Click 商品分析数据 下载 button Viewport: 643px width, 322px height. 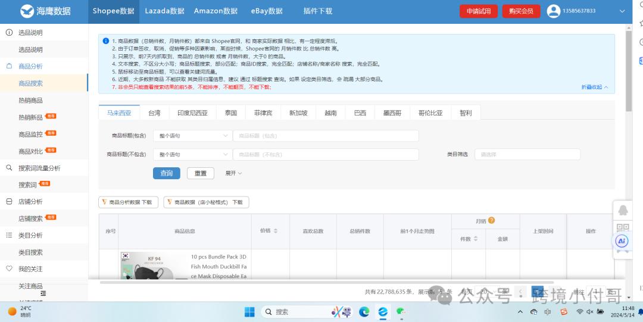point(129,202)
